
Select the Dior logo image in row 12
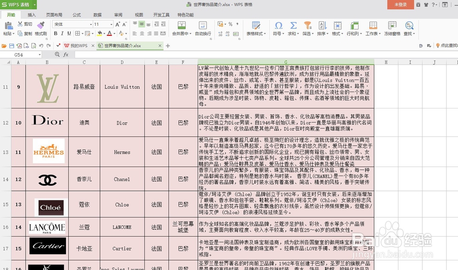(47, 120)
